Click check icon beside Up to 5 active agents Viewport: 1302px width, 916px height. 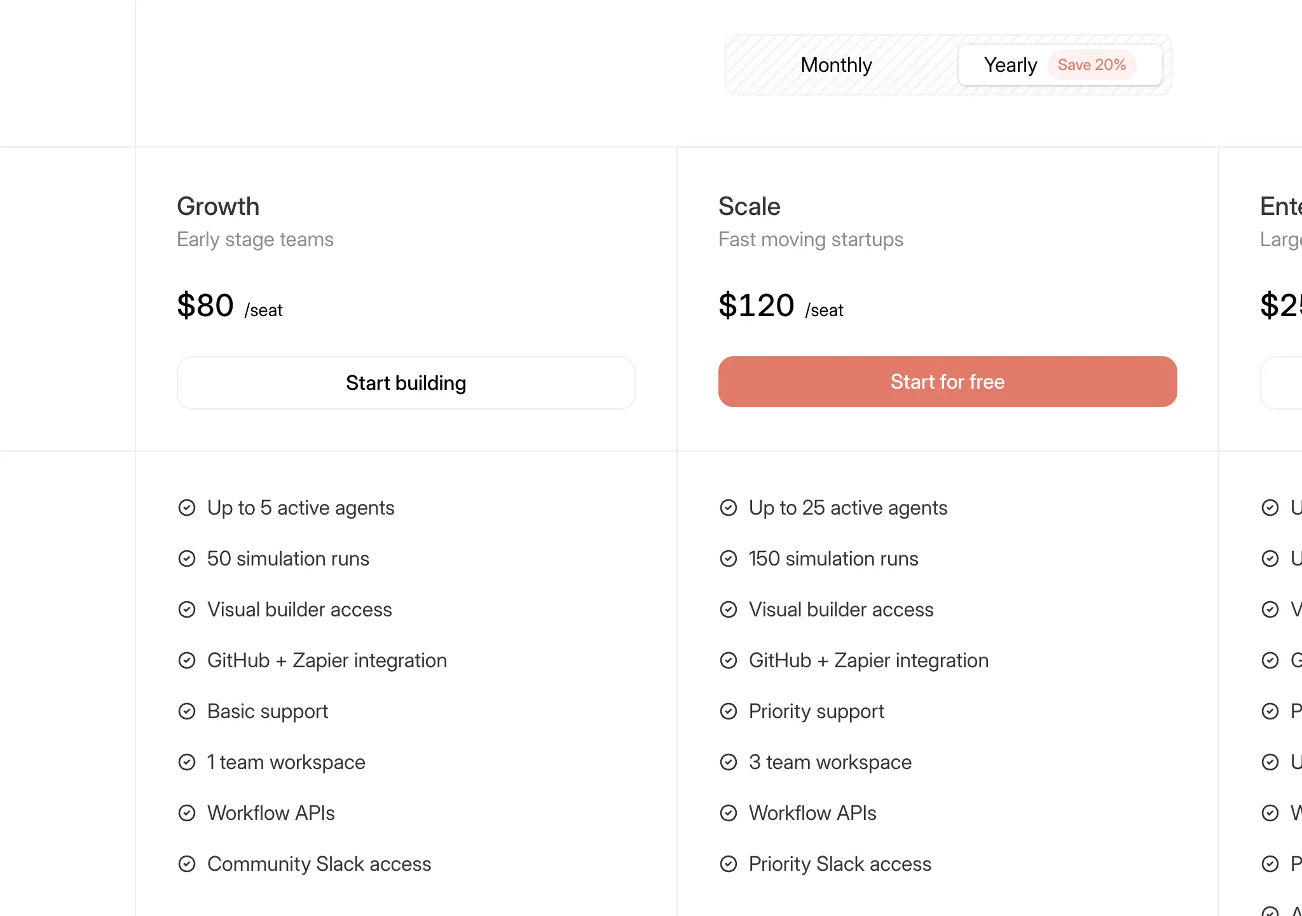[x=187, y=508]
